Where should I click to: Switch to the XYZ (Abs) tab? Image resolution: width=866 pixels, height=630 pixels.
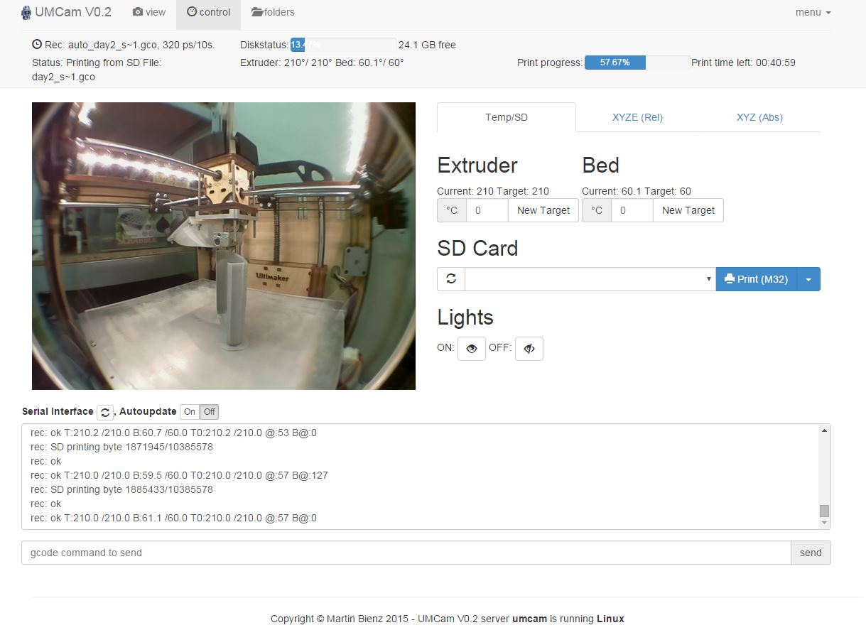click(759, 117)
